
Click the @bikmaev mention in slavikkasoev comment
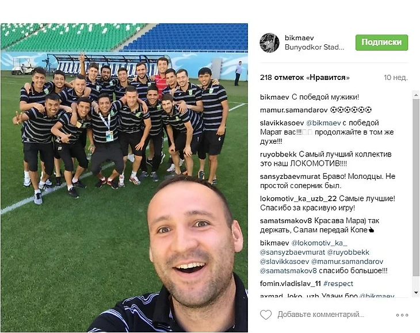tap(323, 123)
